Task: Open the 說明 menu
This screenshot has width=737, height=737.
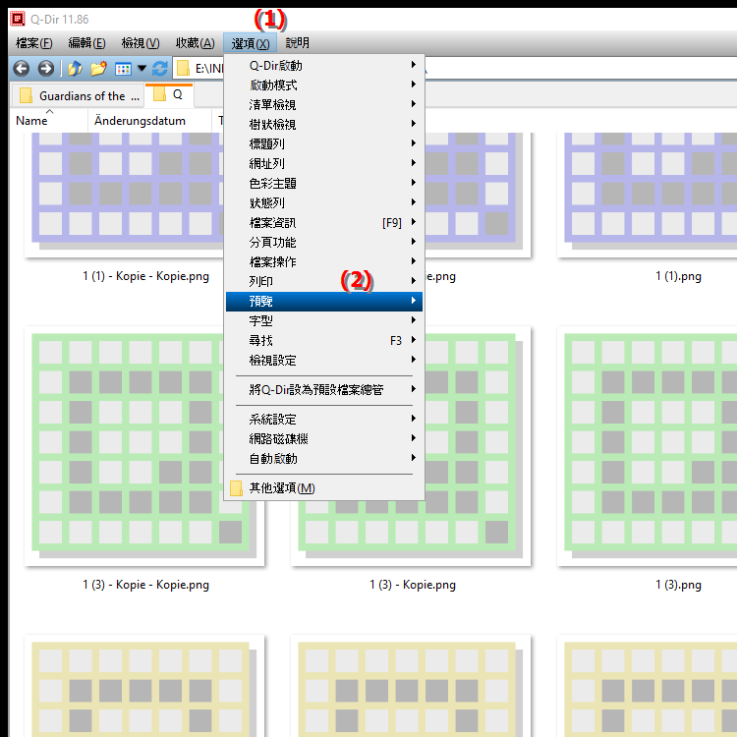Action: [x=297, y=43]
